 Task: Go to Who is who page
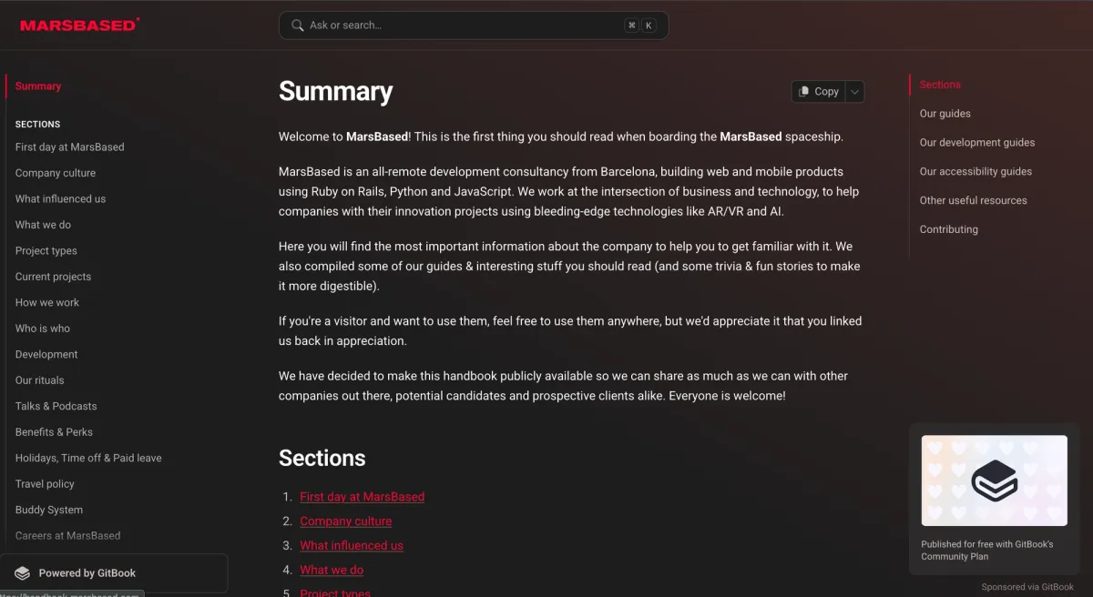(x=43, y=329)
